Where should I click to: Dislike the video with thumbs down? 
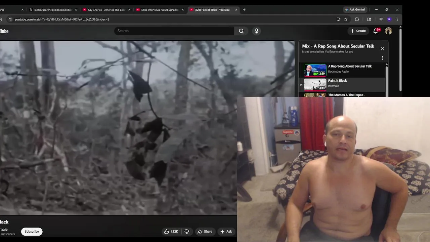pyautogui.click(x=187, y=232)
